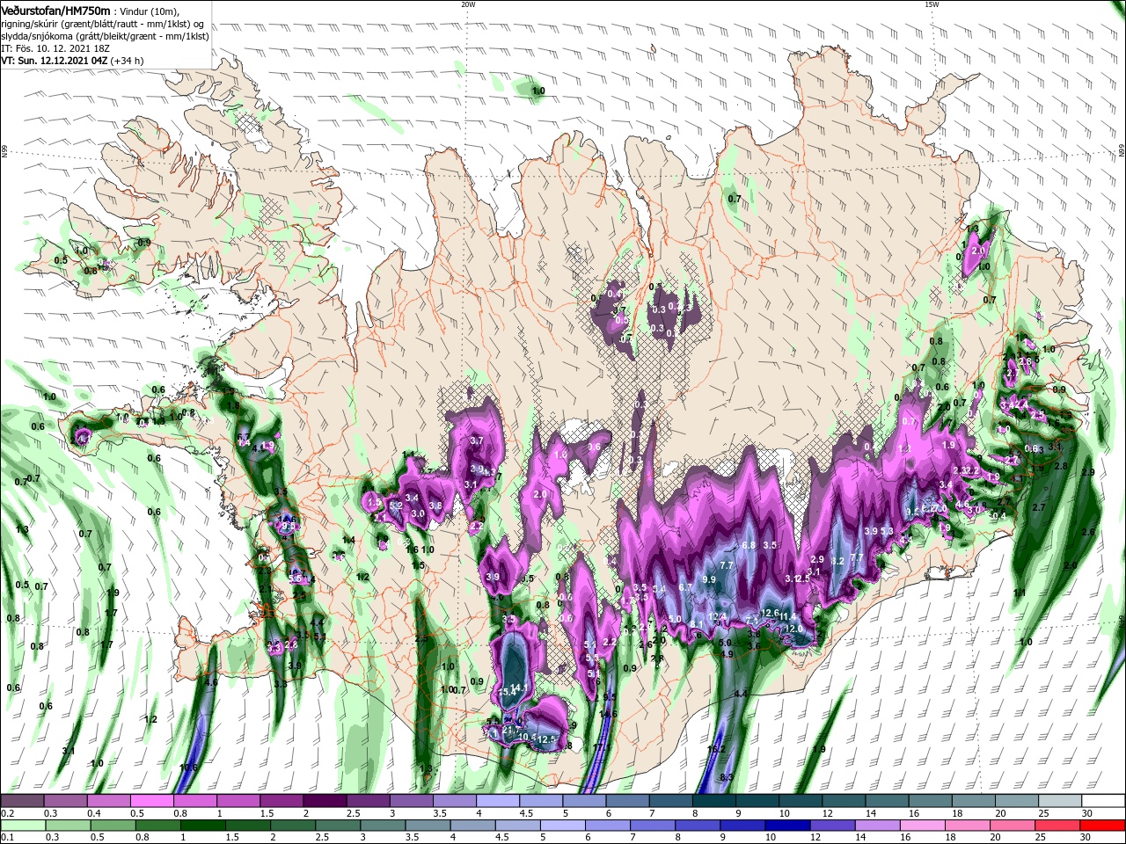Click the 4.4 value in the rain band off the south coast

coord(741,694)
